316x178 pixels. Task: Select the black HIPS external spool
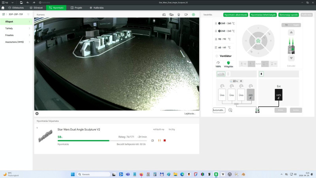pyautogui.click(x=278, y=95)
